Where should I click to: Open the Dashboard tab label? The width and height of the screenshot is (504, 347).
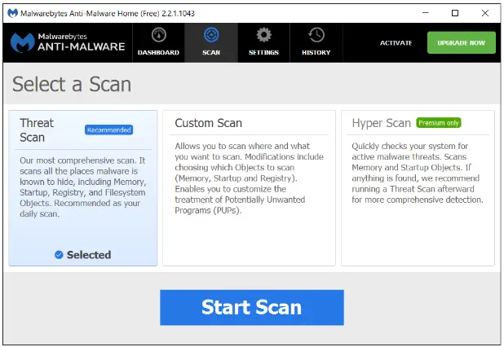158,53
